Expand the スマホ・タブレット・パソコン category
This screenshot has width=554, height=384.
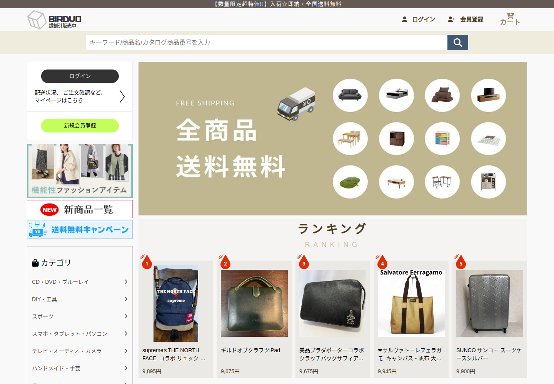[80, 334]
